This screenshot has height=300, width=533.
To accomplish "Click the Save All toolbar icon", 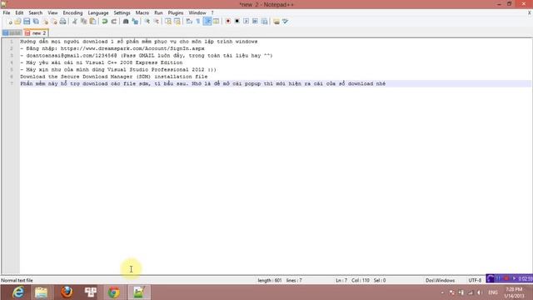I will (x=36, y=22).
